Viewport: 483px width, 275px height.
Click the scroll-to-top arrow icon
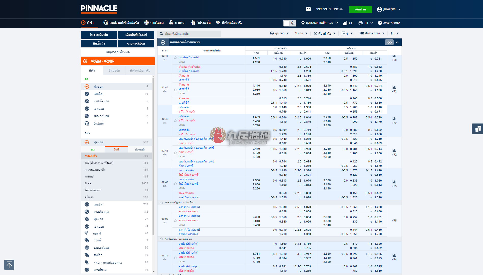click(9, 265)
